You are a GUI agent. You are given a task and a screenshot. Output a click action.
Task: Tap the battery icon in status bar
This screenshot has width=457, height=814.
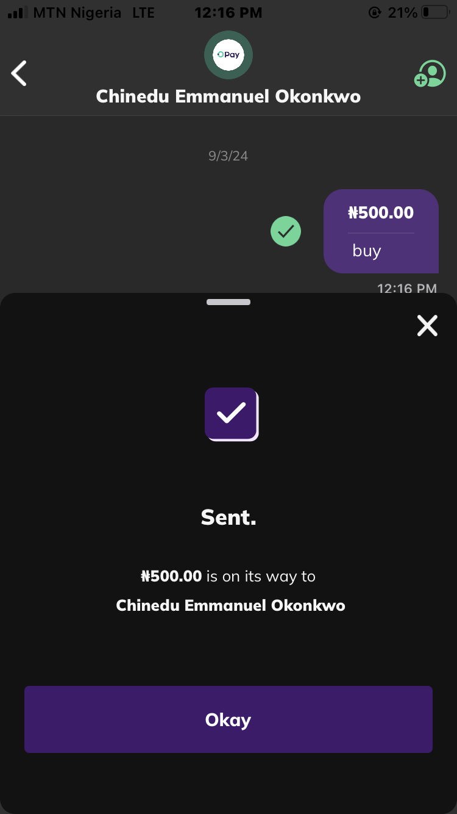434,12
